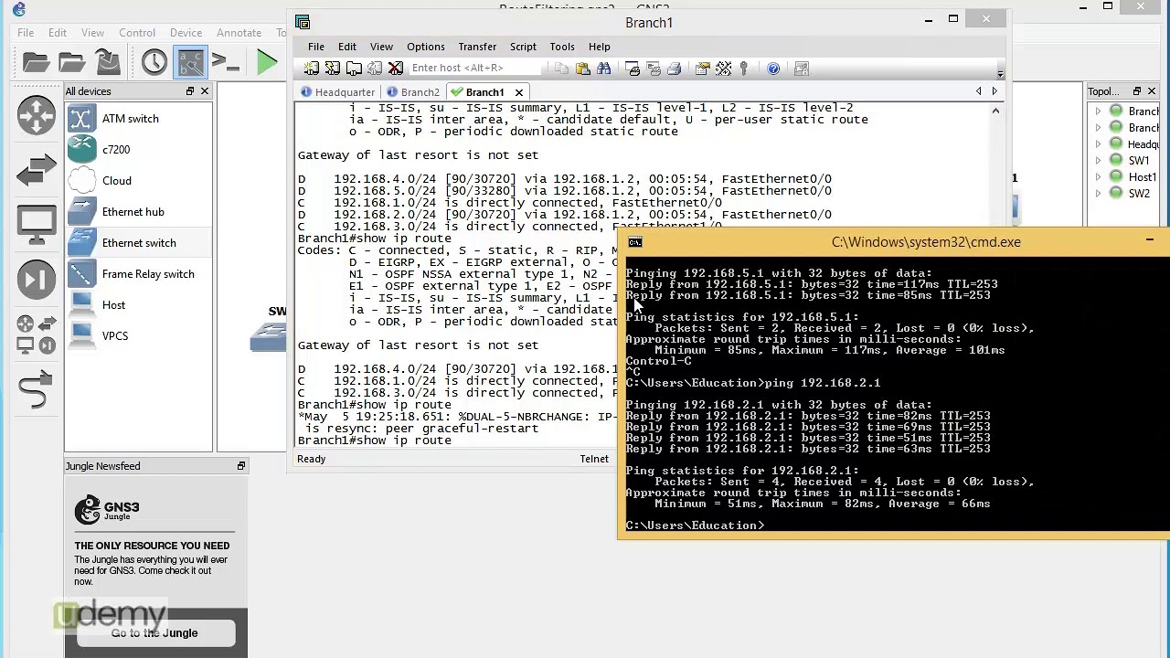Click terminal scrollbar up arrow

[995, 111]
